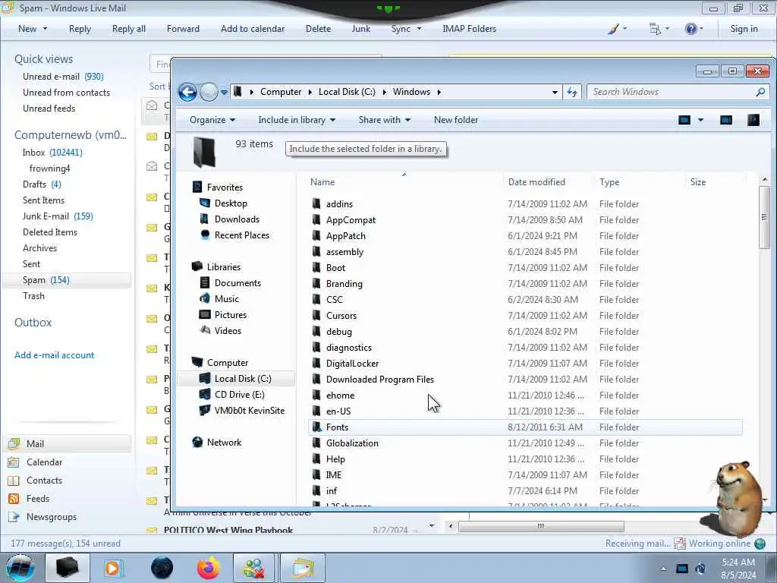The width and height of the screenshot is (777, 583).
Task: Click the globe browser taskbar icon
Action: click(162, 568)
